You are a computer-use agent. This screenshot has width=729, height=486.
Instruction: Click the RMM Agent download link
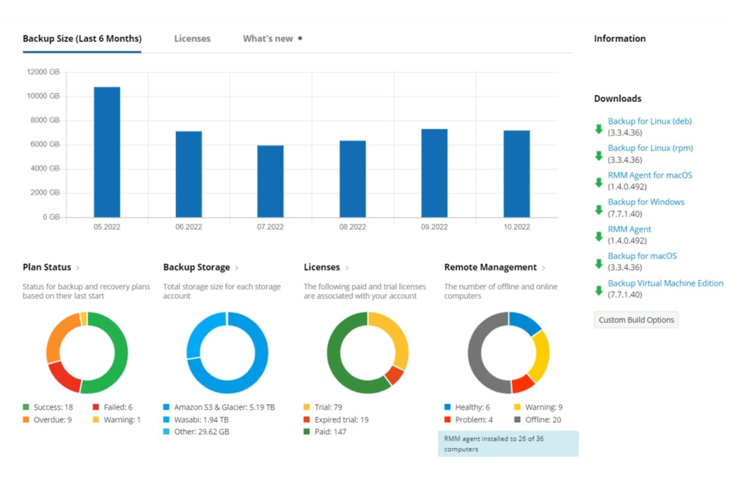tap(630, 229)
